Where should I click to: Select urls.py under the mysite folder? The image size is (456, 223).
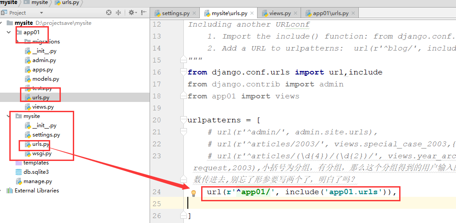[x=41, y=144]
